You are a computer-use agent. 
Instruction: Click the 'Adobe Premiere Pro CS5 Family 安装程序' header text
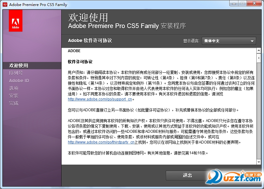coord(127,26)
